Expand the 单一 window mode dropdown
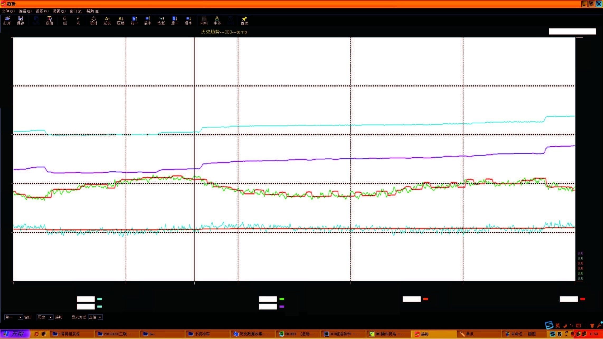The height and width of the screenshot is (339, 603). click(20, 317)
